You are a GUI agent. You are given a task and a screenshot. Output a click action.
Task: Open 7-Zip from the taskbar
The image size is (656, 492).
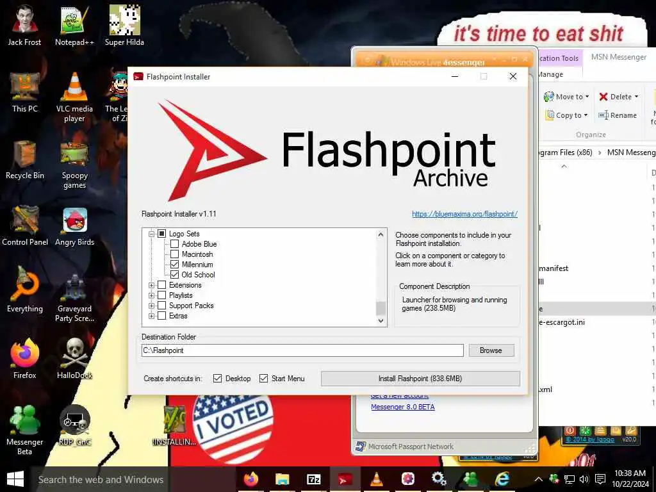[314, 479]
